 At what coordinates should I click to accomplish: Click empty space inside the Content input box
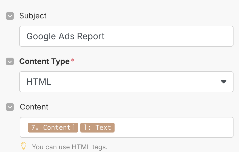click(x=174, y=127)
